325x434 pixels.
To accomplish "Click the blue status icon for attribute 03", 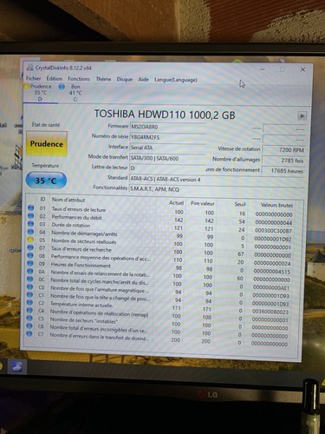I will 30,224.
